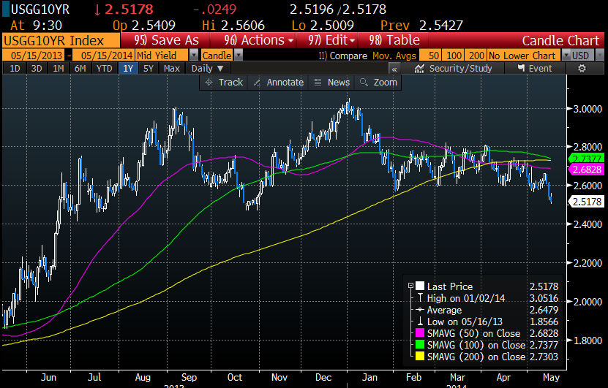Click the Dec month axis label
608x388 pixels.
(x=323, y=377)
